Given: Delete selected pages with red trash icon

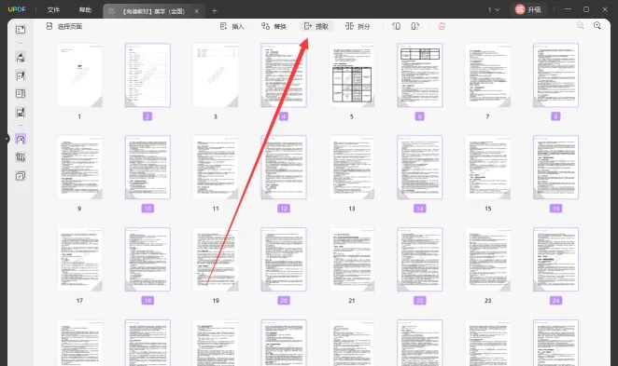Looking at the screenshot, I should pyautogui.click(x=442, y=26).
